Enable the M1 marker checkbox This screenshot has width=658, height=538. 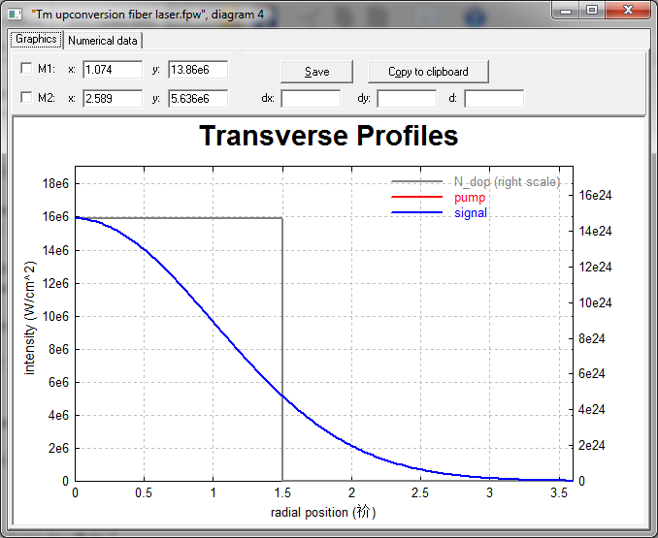click(x=26, y=68)
